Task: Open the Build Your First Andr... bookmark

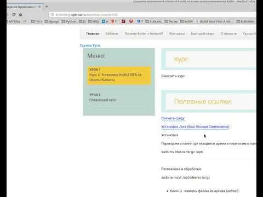Action: (215, 21)
